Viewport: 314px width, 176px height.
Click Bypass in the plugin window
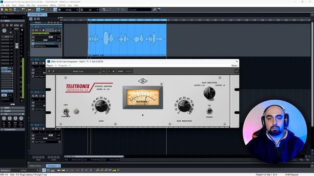235,66
